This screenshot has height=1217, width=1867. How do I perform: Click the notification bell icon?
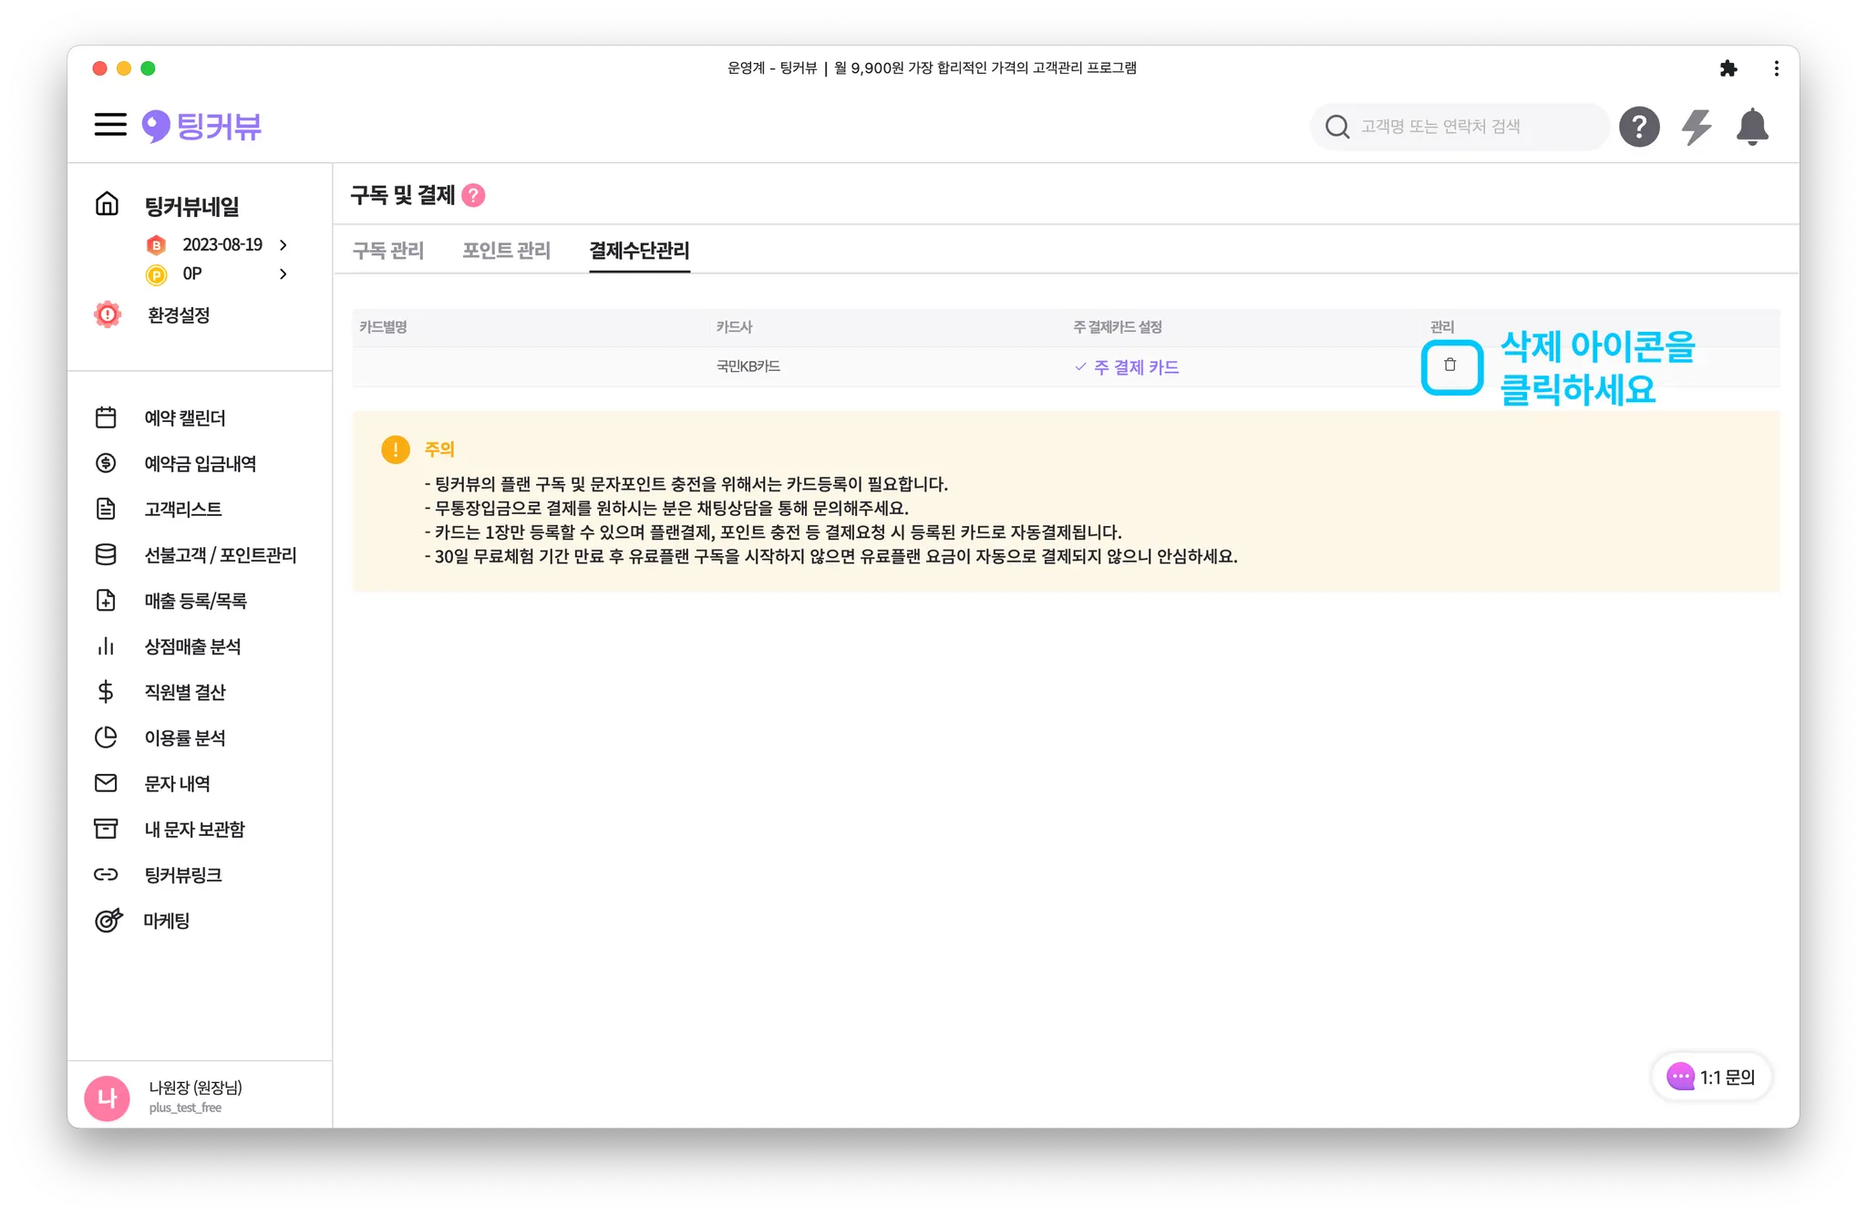point(1751,127)
